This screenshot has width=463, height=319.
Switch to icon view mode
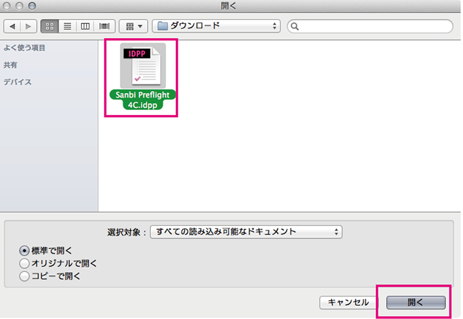click(x=49, y=27)
